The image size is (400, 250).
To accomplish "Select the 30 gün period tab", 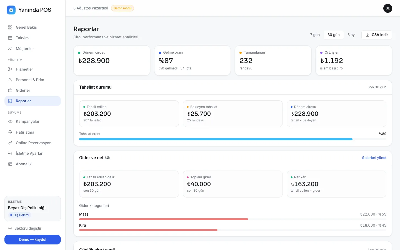I will point(334,35).
